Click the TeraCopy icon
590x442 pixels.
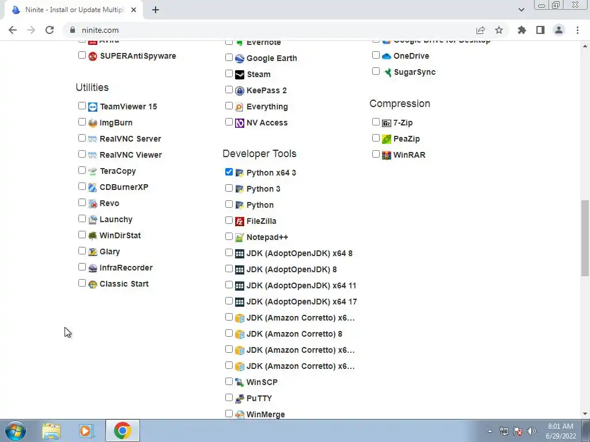click(93, 172)
